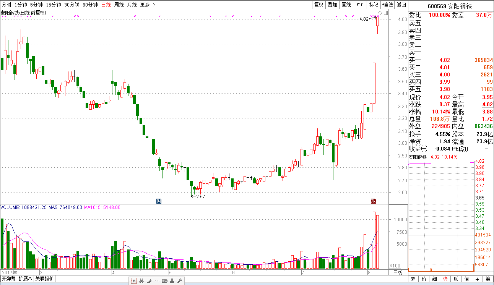The width and height of the screenshot is (494, 285).
Task: Click the 总量 value 108.8万
Action: (x=440, y=119)
